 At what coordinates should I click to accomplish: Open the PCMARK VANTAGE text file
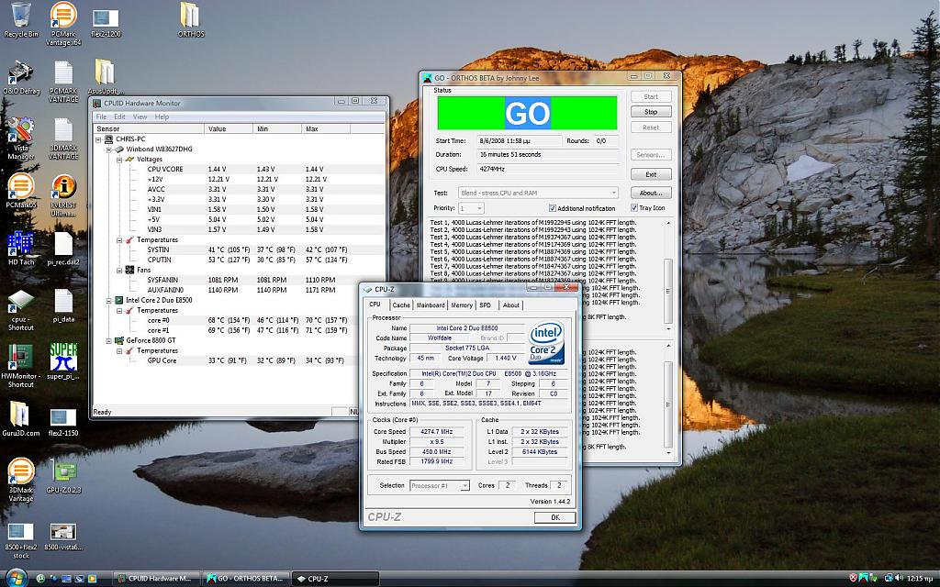63,82
